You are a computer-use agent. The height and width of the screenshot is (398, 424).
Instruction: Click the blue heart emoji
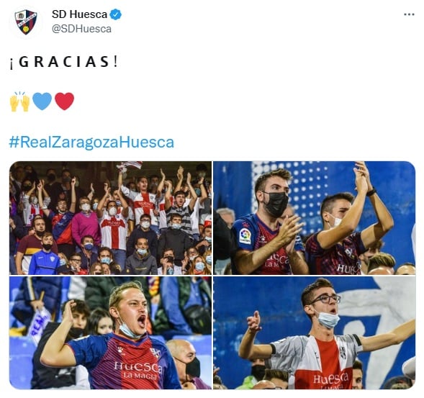tap(42, 101)
